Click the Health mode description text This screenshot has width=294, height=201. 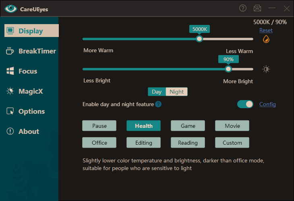coord(173,164)
